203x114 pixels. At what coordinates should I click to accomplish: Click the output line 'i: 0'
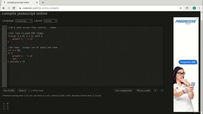click(6, 104)
